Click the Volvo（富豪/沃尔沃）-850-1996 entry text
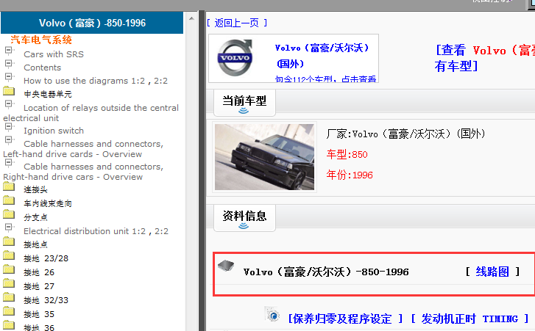This screenshot has width=535, height=331. coord(326,272)
